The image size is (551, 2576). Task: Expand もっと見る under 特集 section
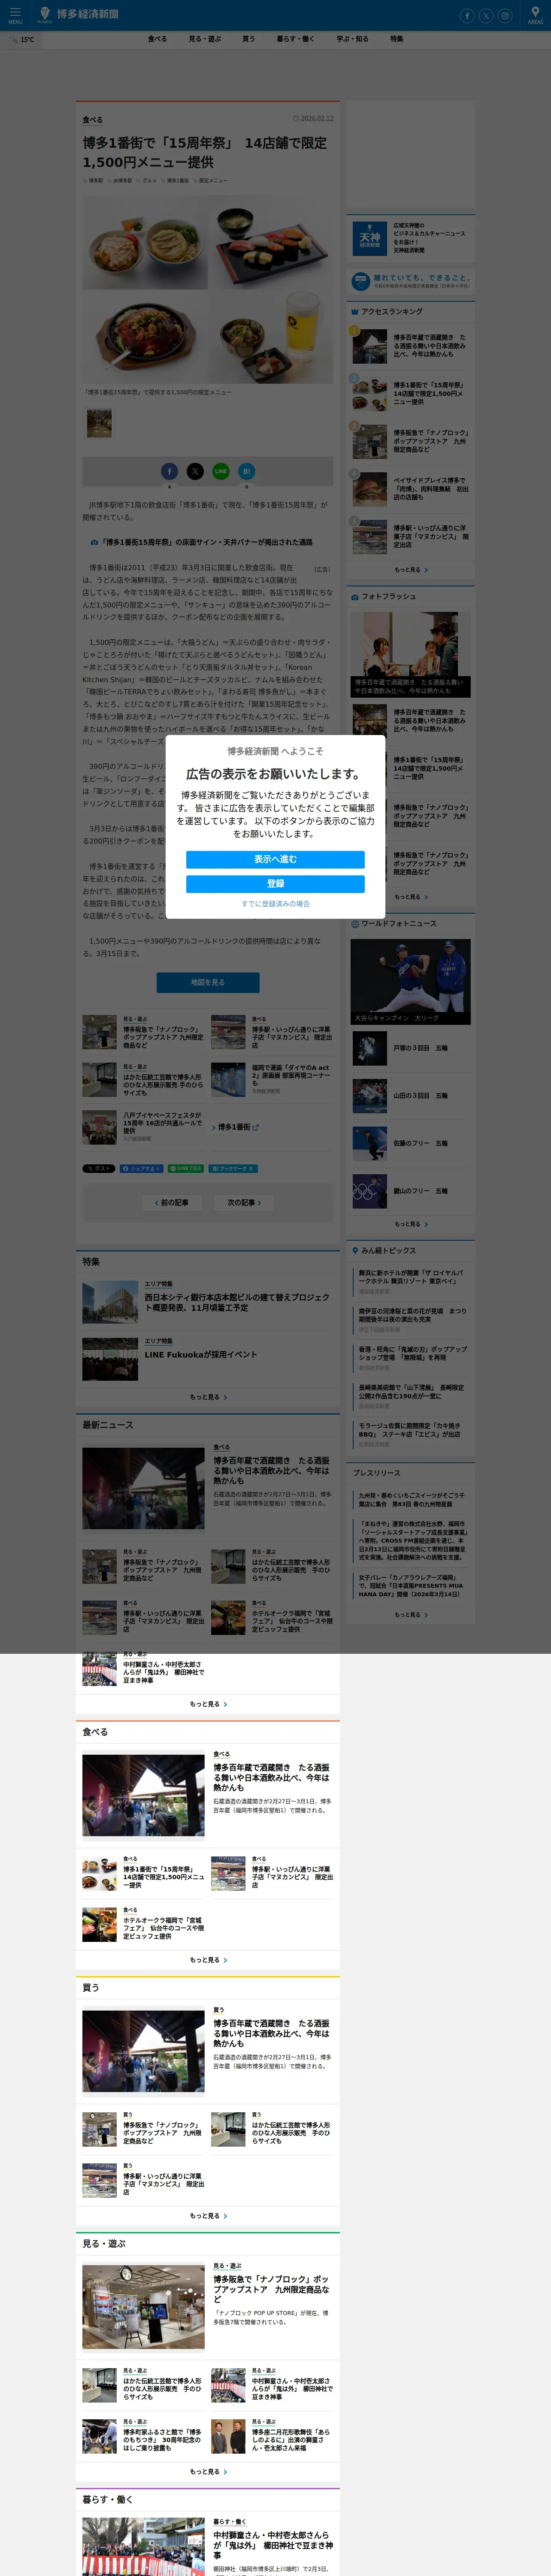click(208, 1397)
